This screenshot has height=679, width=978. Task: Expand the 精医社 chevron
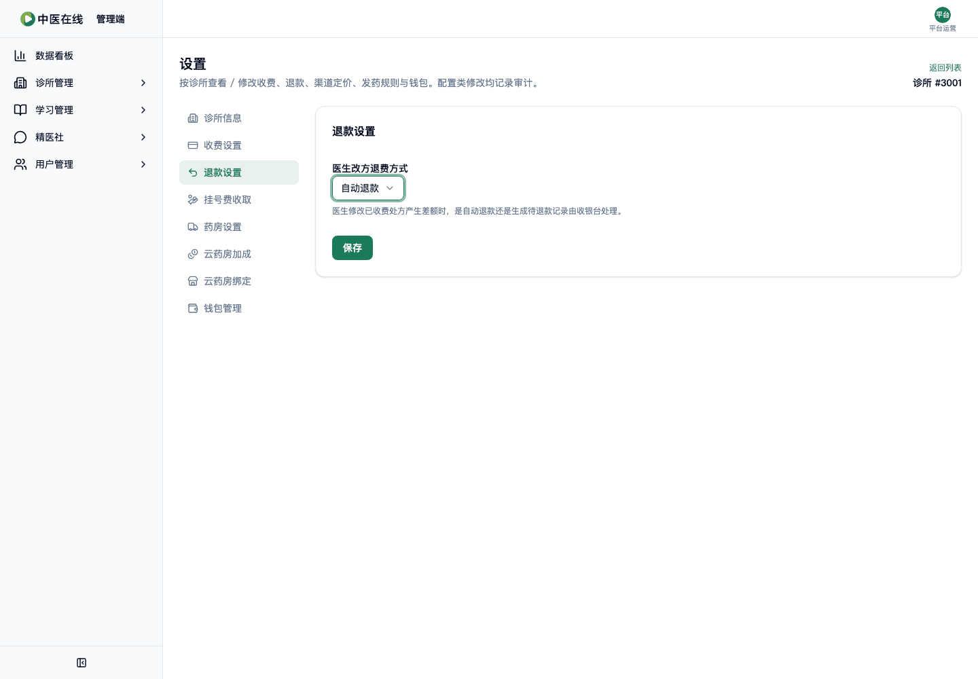(x=143, y=137)
